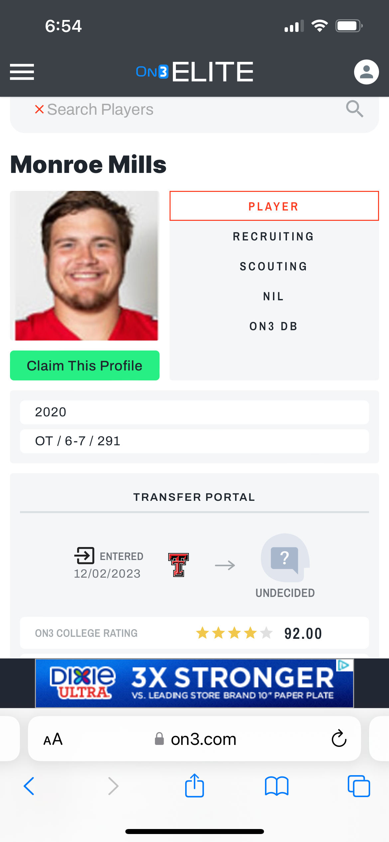Viewport: 389px width, 842px height.
Task: Open Safari bookmarks
Action: [x=277, y=786]
